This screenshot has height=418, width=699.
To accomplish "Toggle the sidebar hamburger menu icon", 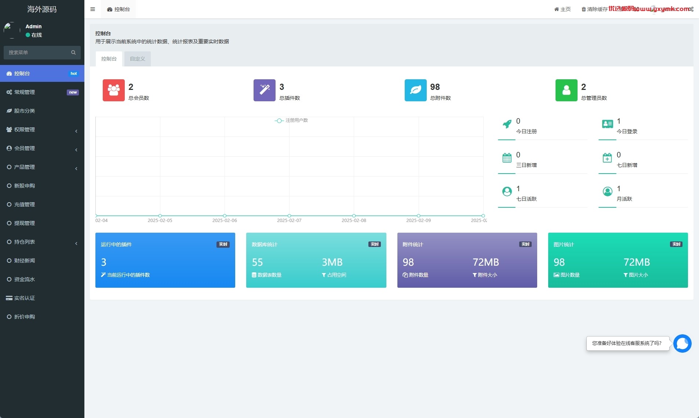I will [x=92, y=9].
